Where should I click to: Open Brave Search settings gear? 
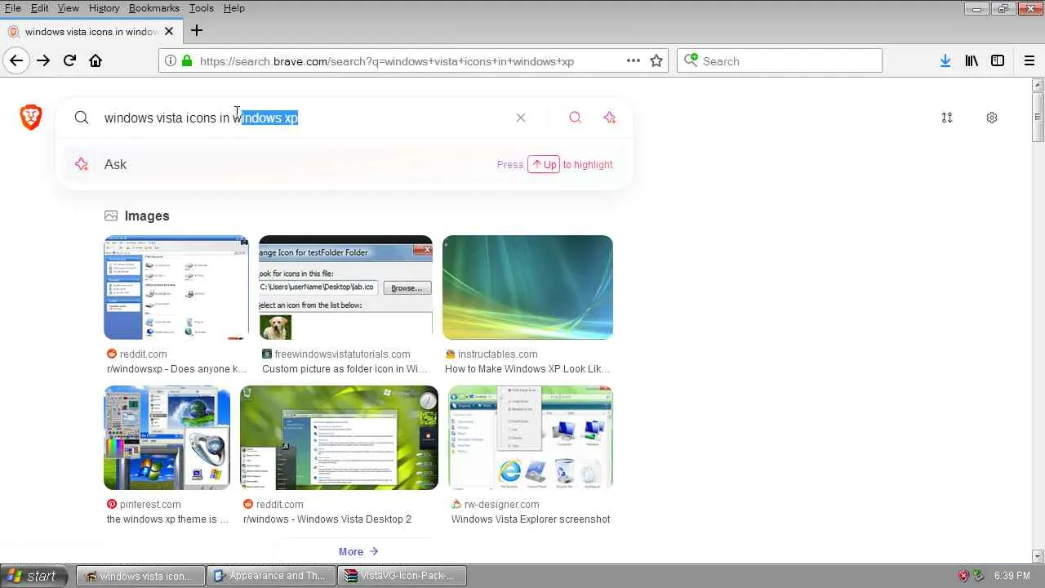pos(992,118)
